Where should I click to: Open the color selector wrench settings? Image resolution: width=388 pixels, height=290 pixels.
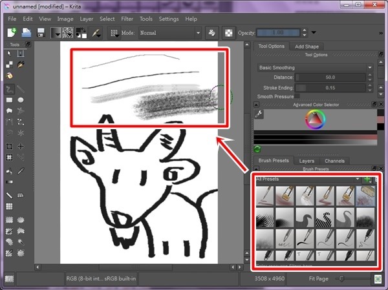click(259, 114)
